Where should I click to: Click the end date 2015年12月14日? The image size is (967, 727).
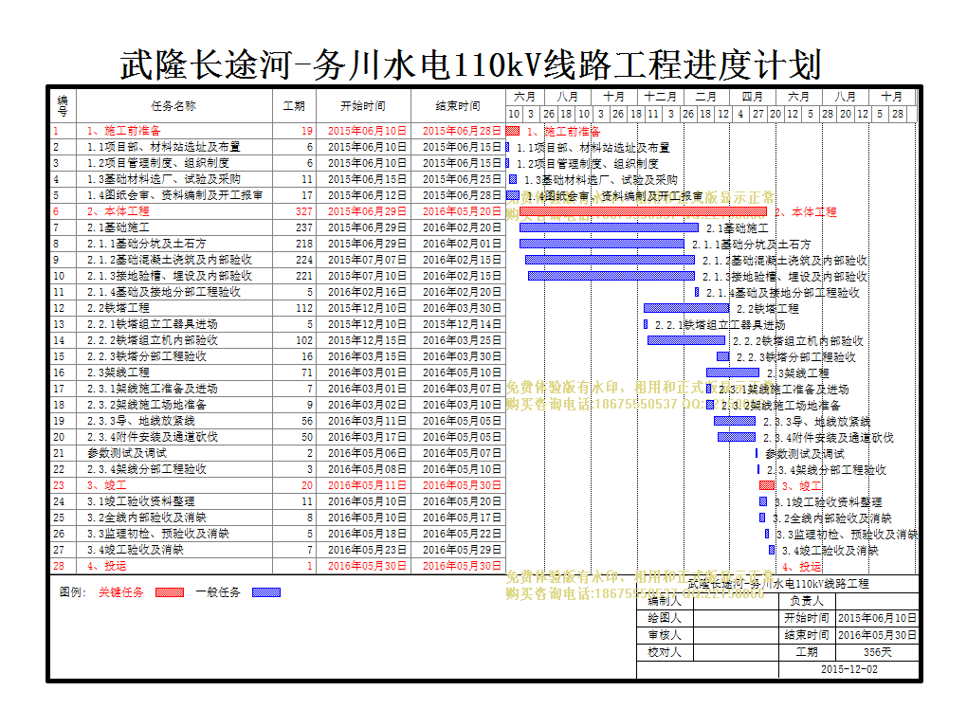tap(462, 324)
